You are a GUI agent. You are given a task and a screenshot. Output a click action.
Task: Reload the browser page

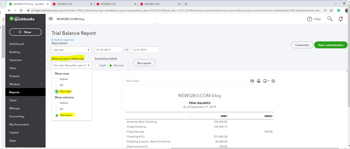[21, 10]
